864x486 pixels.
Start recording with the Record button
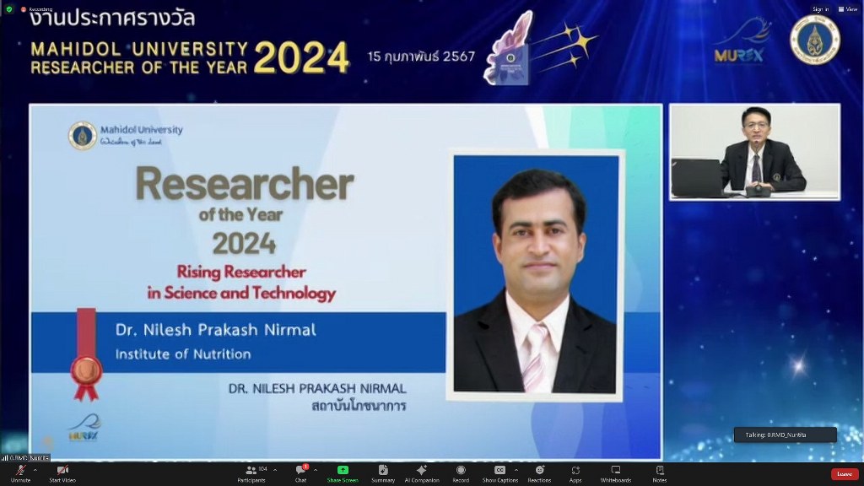(461, 473)
